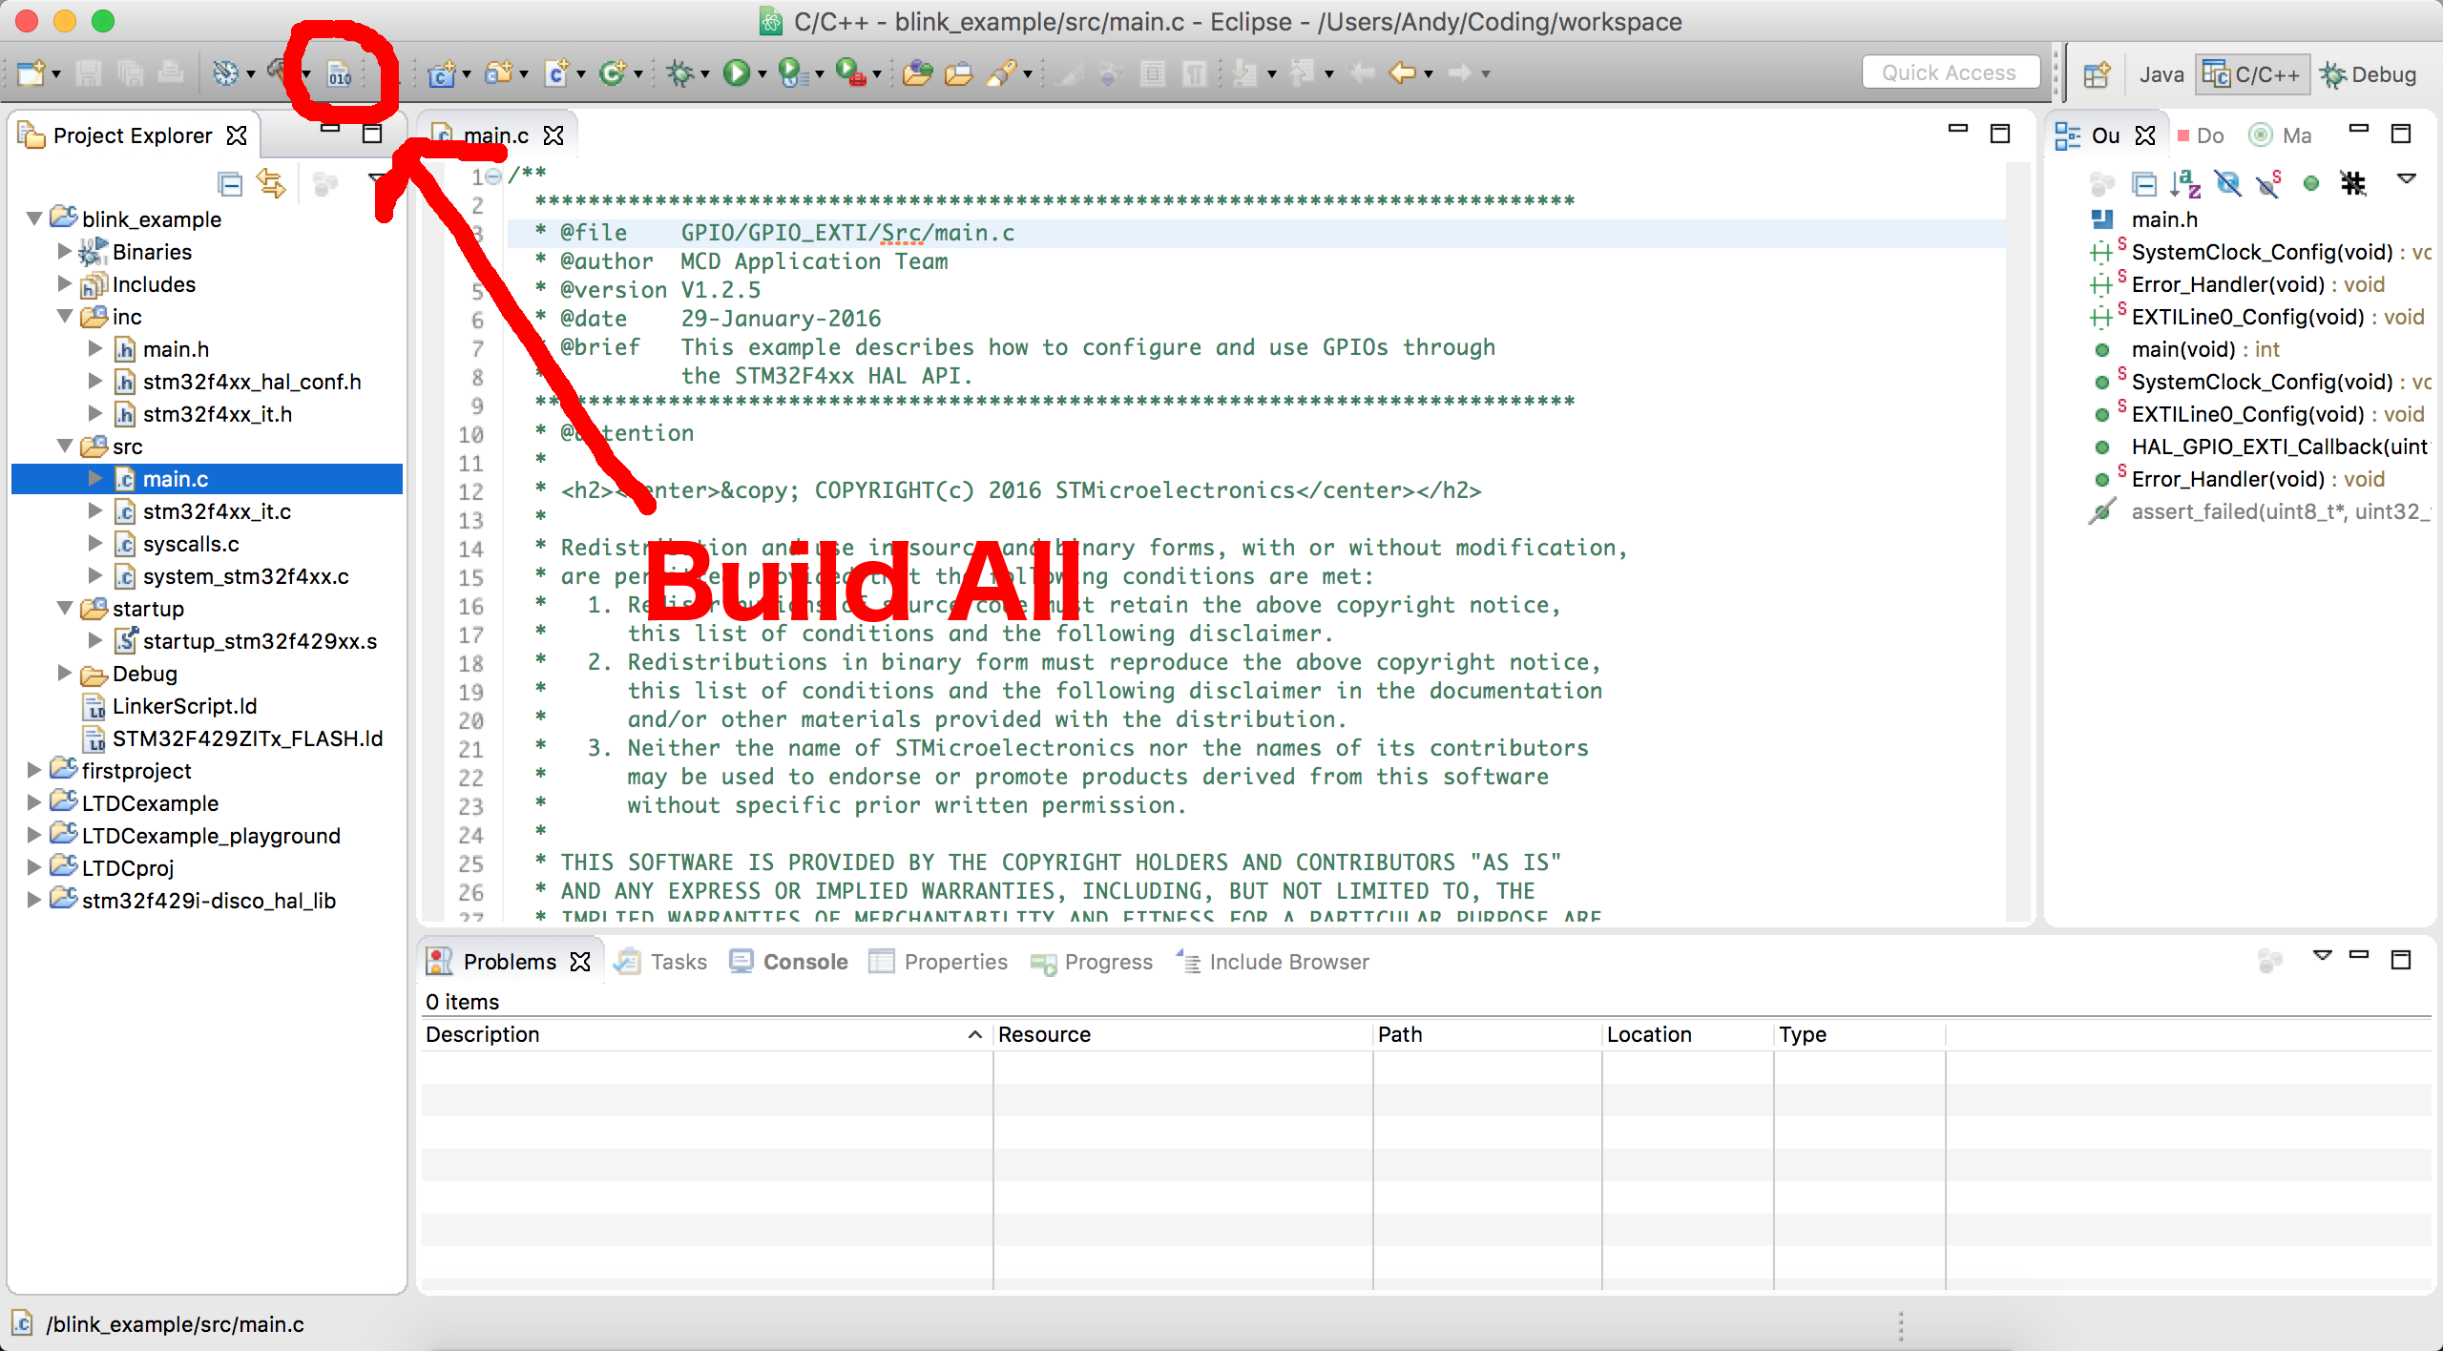Toggle Hide Static Members in Outline
Image resolution: width=2443 pixels, height=1351 pixels.
click(2269, 183)
